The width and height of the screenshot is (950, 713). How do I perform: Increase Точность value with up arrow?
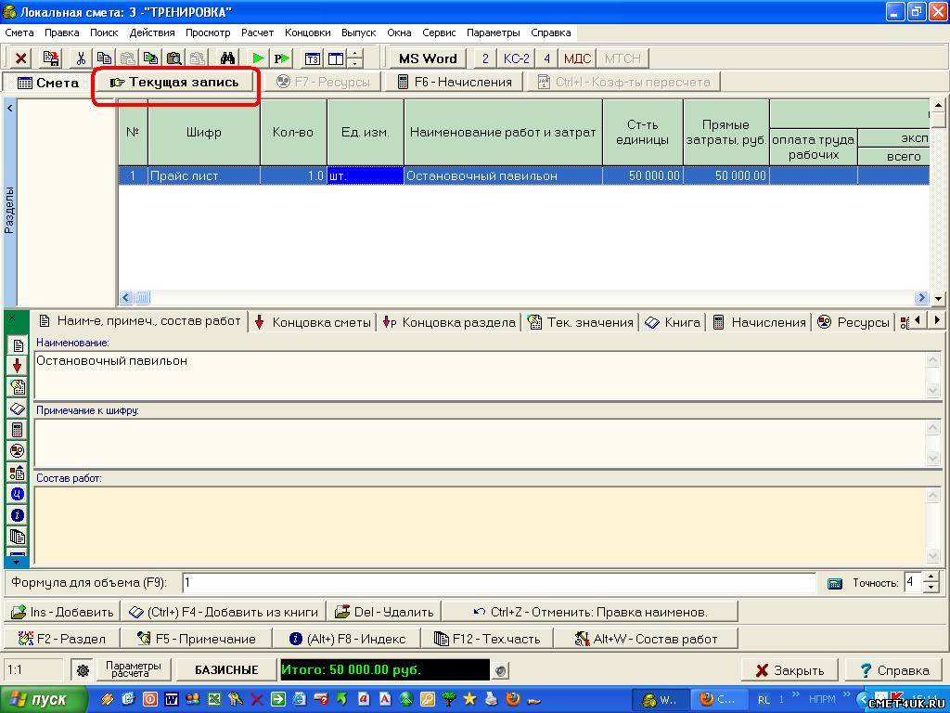click(931, 577)
